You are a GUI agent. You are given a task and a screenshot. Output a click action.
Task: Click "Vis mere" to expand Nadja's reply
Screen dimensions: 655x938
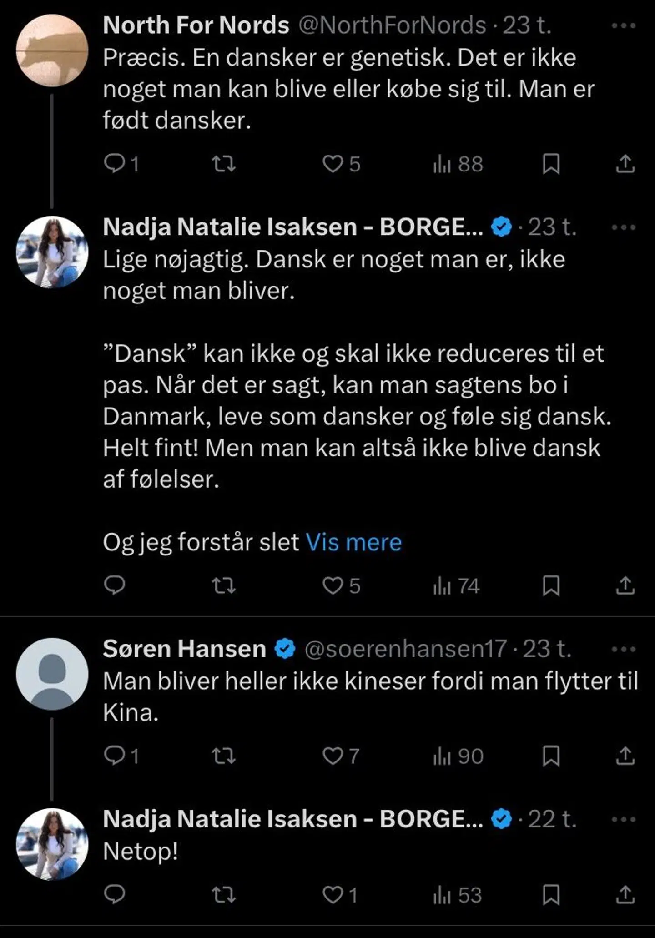(x=354, y=542)
